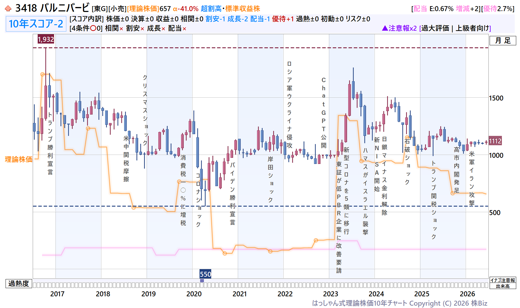Click the コロナショック event annotation
This screenshot has height=308, width=520.
198,200
